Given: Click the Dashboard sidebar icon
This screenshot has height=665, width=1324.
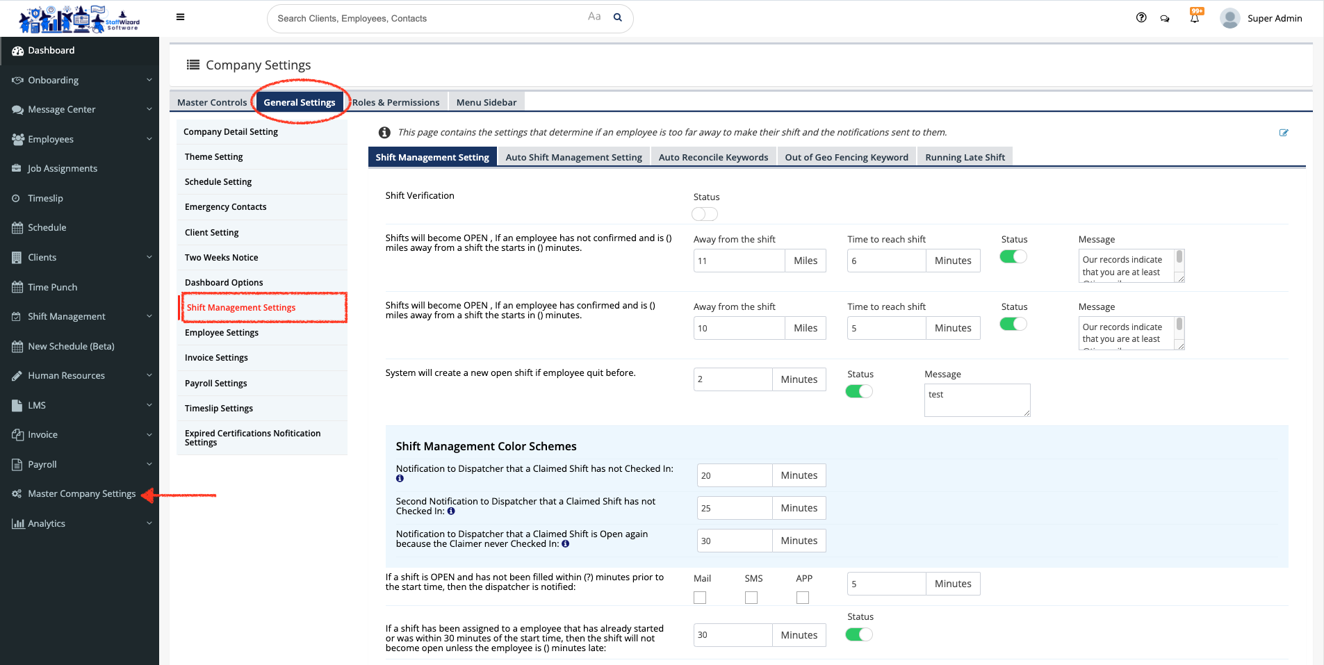Looking at the screenshot, I should pyautogui.click(x=17, y=51).
